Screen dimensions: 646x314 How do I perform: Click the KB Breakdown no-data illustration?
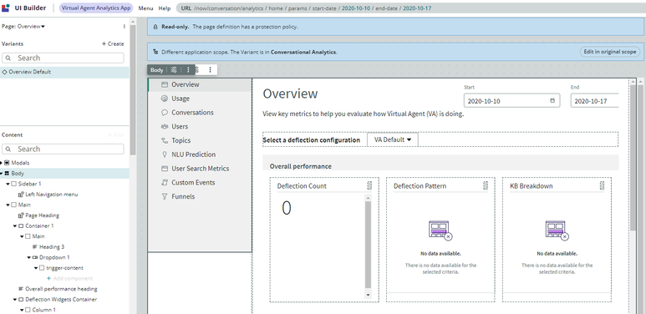557,230
